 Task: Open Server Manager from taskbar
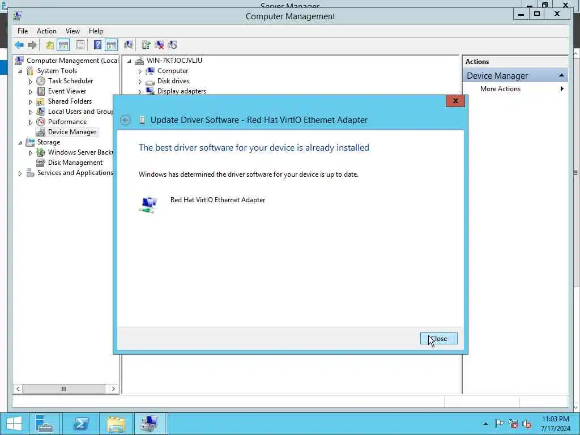pos(44,424)
